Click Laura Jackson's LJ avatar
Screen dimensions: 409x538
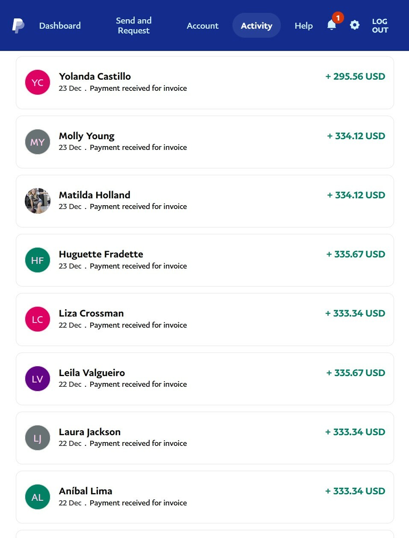(x=38, y=438)
